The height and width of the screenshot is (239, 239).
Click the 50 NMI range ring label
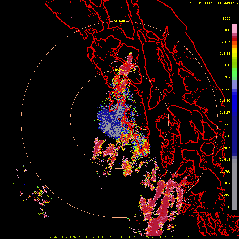[x=119, y=70]
